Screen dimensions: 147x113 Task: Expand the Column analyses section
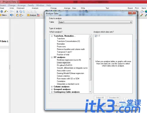coord(52,87)
